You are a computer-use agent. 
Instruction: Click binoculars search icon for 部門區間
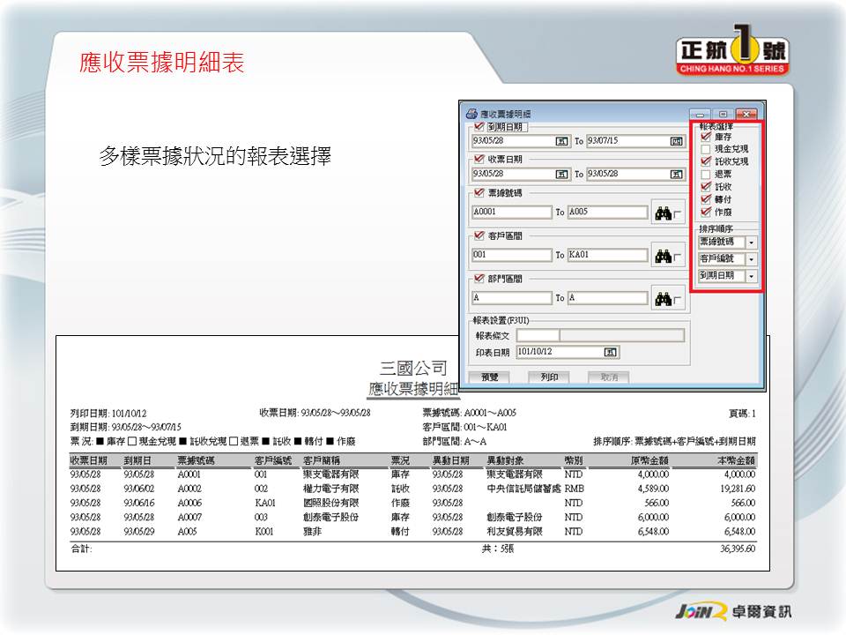click(x=663, y=298)
